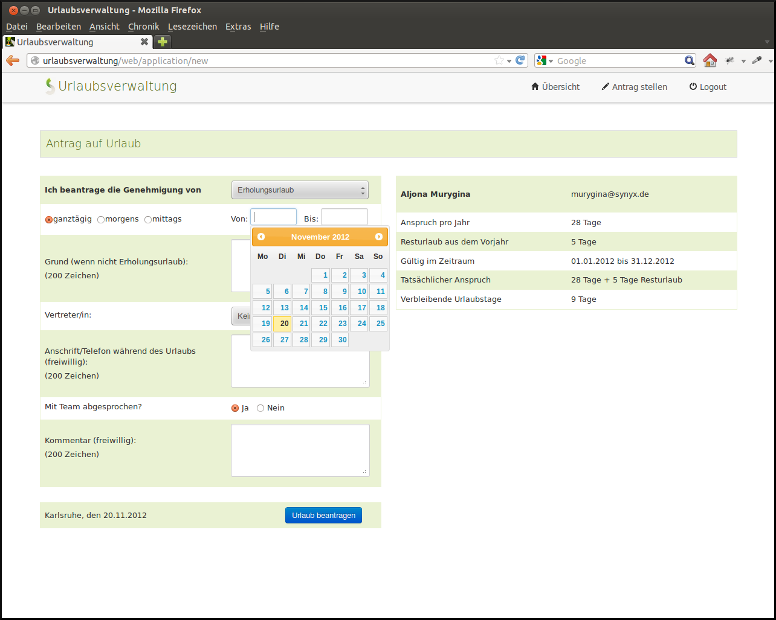The width and height of the screenshot is (776, 620).
Task: Select morgens radio button
Action: (x=101, y=220)
